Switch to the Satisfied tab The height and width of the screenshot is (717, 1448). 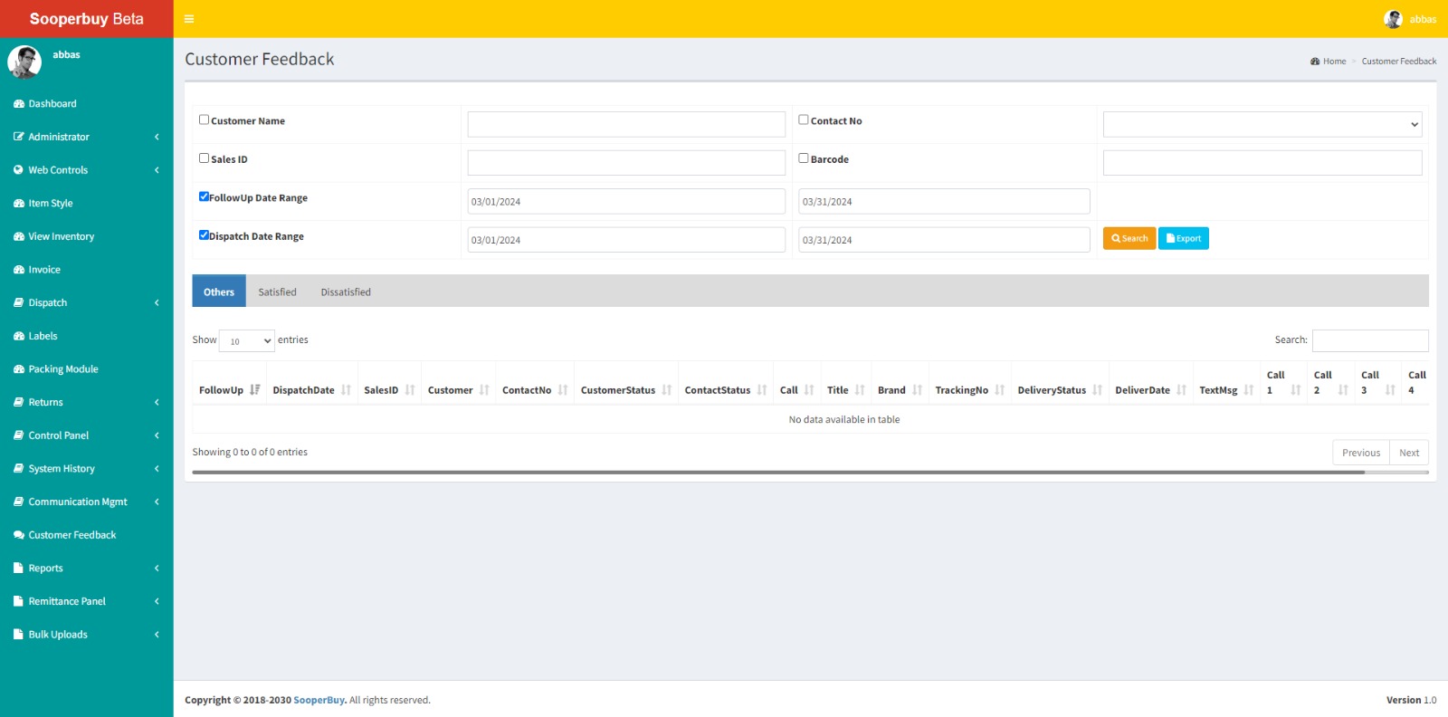pos(277,292)
